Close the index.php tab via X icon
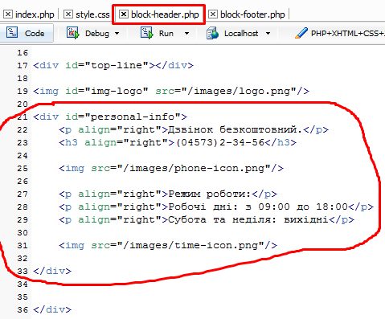Viewport: 385px width, 319px height. (8, 14)
